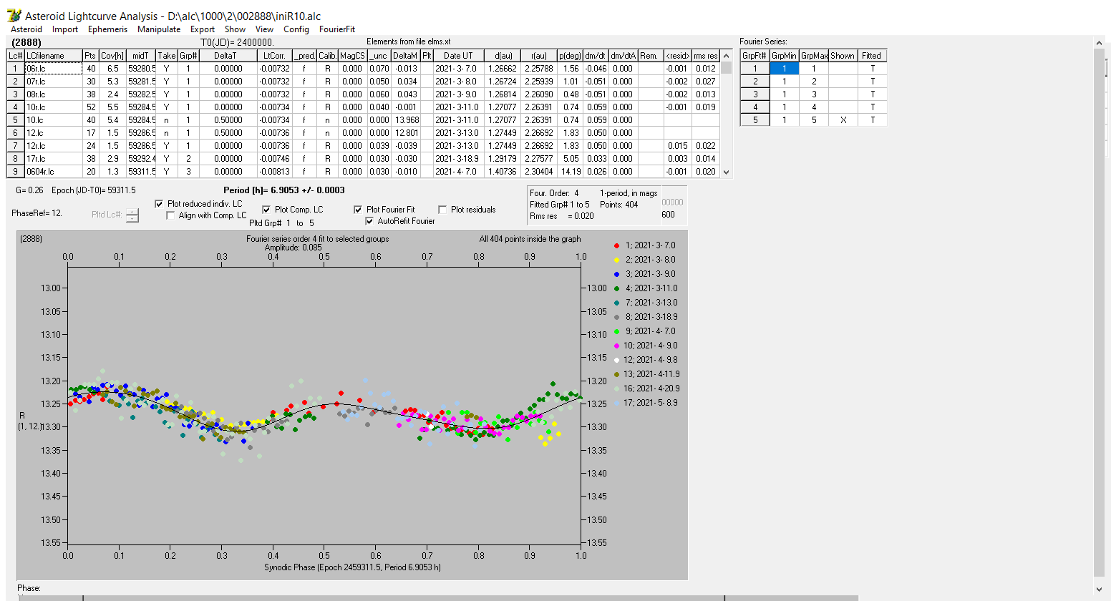Open the FourierFit menu
The image size is (1111, 601).
tap(337, 29)
